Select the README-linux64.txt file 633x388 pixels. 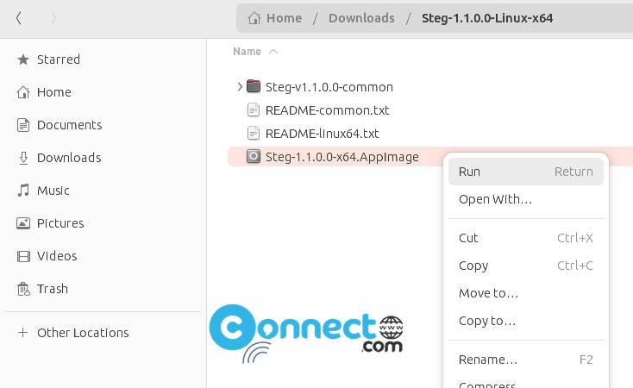pyautogui.click(x=322, y=134)
